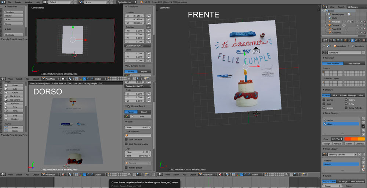Collapse the Ghost panel
Image resolution: width=367 pixels, height=188 pixels.
323,176
